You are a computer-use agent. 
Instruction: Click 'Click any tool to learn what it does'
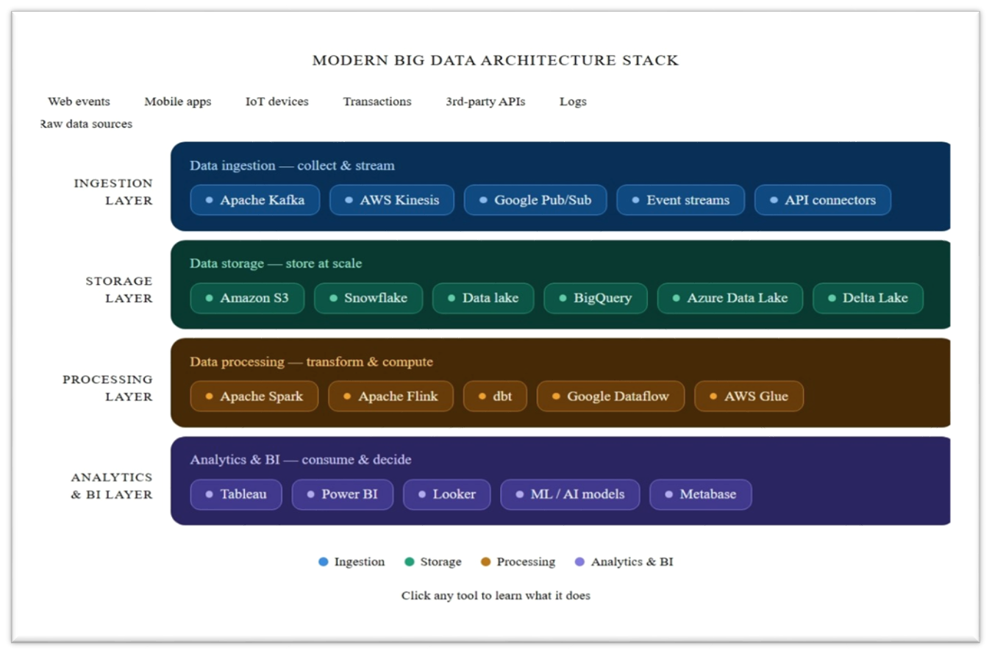[x=496, y=595]
